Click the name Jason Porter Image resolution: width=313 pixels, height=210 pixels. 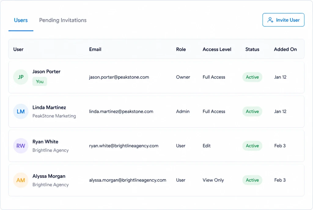(46, 71)
